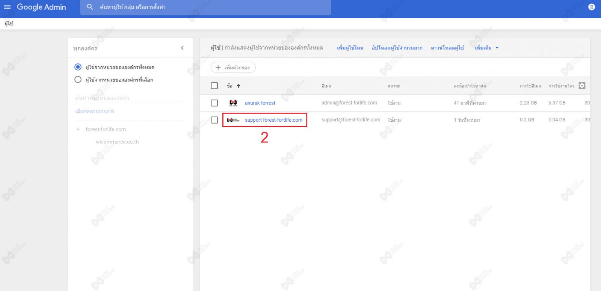
Task: Open support forest-fortlife.com user link
Action: click(273, 120)
